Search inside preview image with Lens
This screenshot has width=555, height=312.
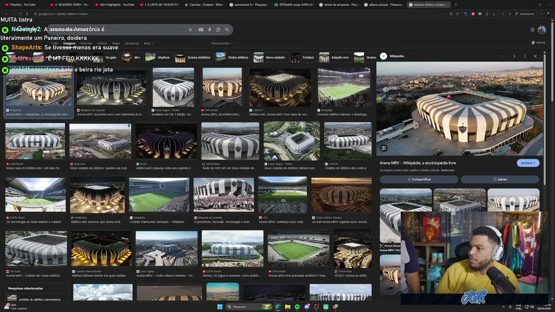384,148
